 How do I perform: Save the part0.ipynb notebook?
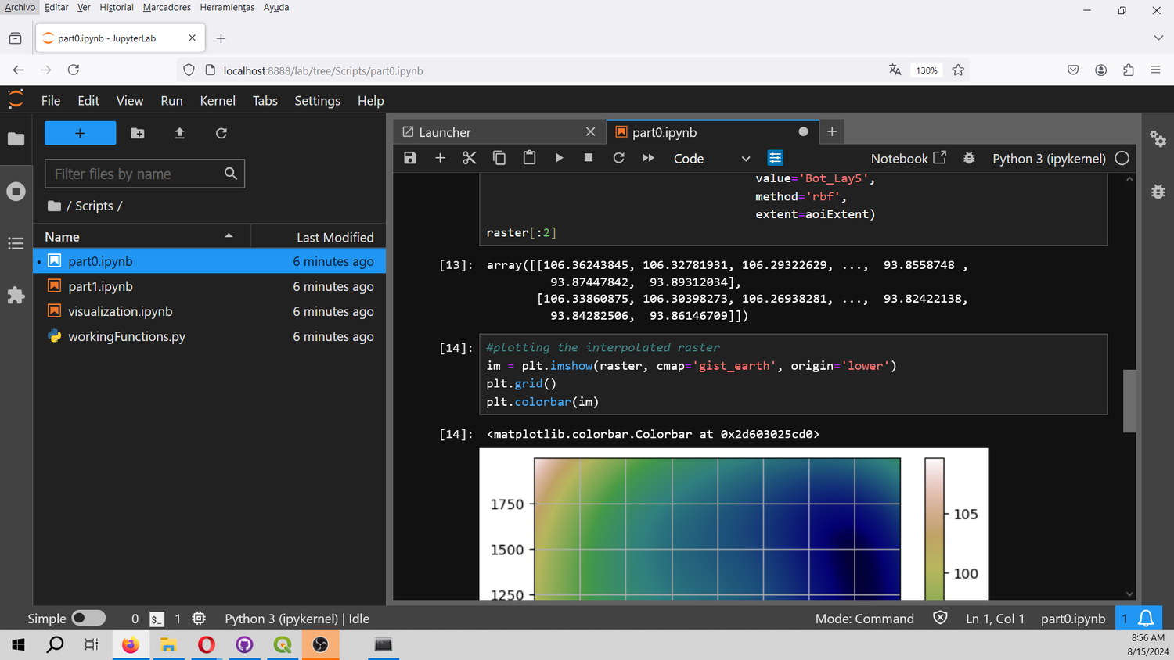coord(409,157)
